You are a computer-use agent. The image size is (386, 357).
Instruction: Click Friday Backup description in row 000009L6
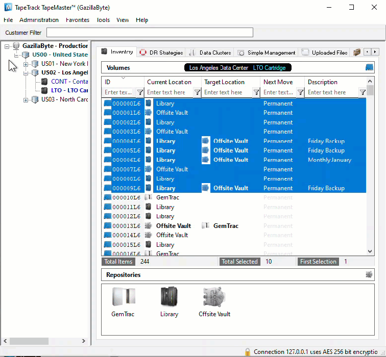coord(326,188)
